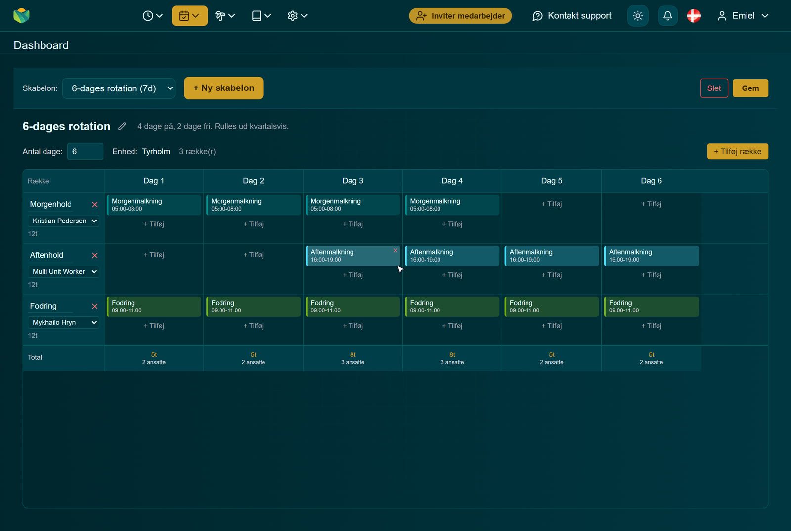Viewport: 791px width, 531px height.
Task: Open the clock time-tracking menu
Action: [152, 16]
